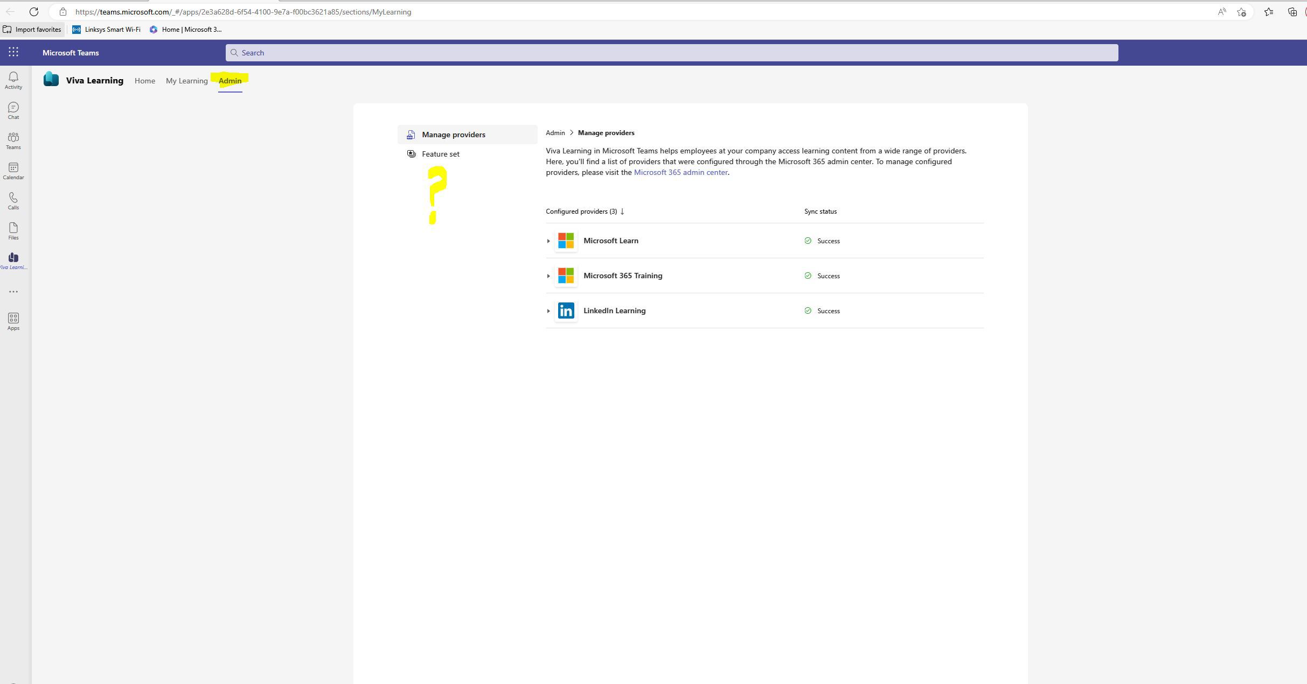Expand the Microsoft 365 Training provider row
The width and height of the screenshot is (1307, 684).
pyautogui.click(x=548, y=276)
